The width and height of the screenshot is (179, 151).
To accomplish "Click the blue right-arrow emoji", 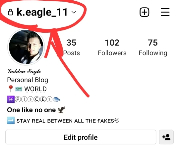I will pos(11,120).
